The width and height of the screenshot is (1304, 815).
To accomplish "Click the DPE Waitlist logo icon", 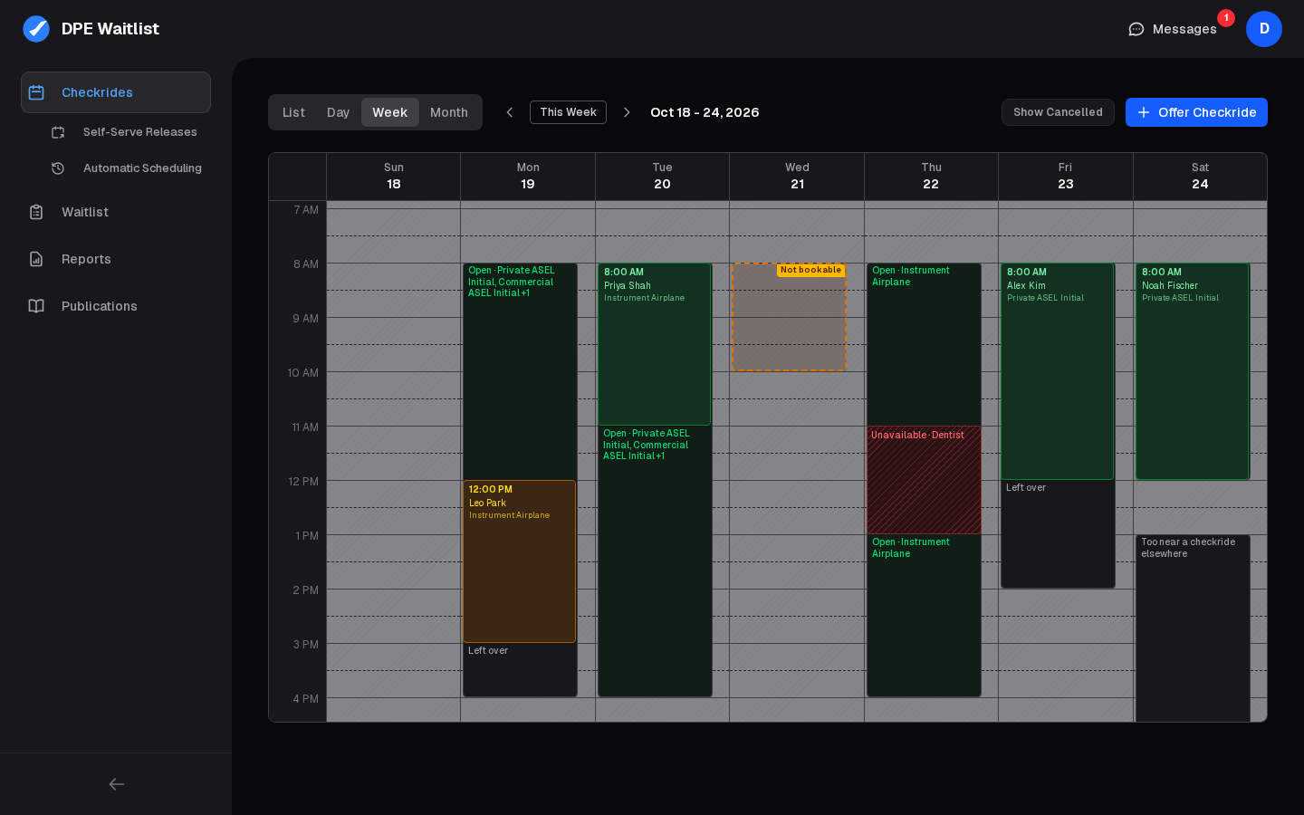I will pyautogui.click(x=36, y=29).
